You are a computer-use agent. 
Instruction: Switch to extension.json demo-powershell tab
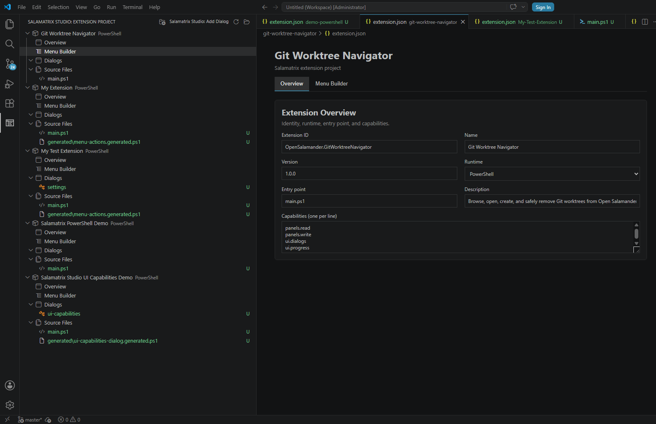(x=308, y=22)
